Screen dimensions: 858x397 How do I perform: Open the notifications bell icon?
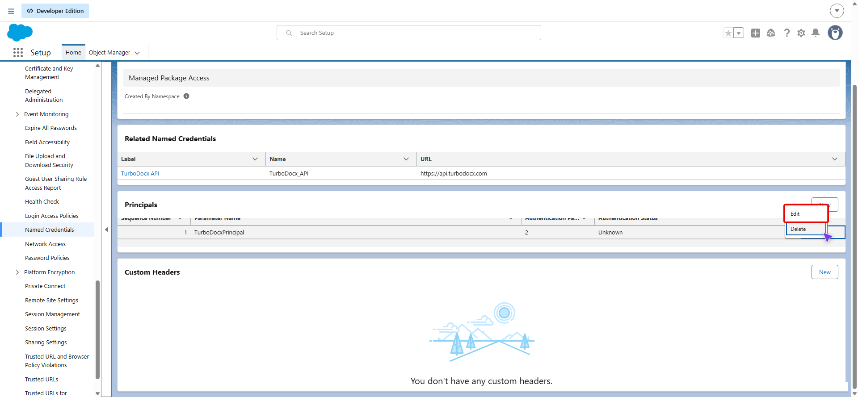coord(816,33)
